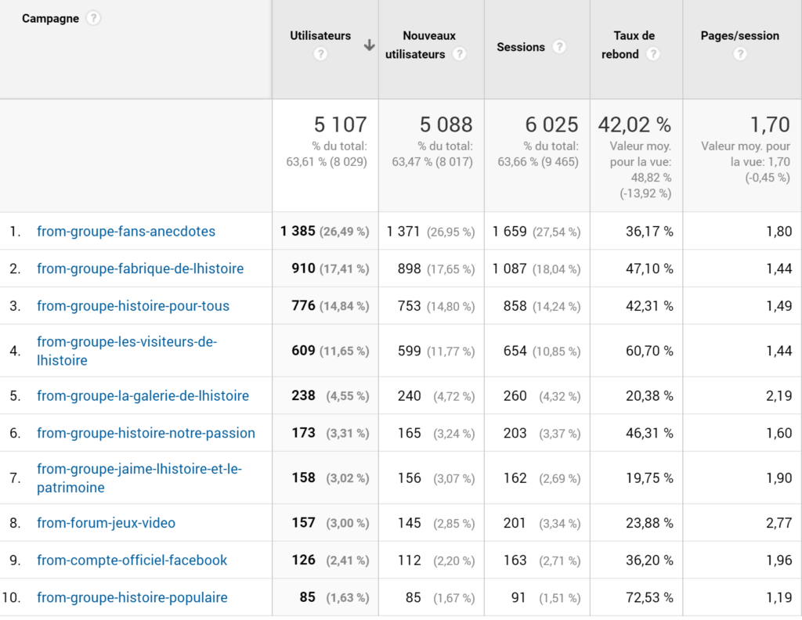Open campaign from-groupe-fabrique-de-lhistoire
The image size is (802, 620).
(x=140, y=269)
